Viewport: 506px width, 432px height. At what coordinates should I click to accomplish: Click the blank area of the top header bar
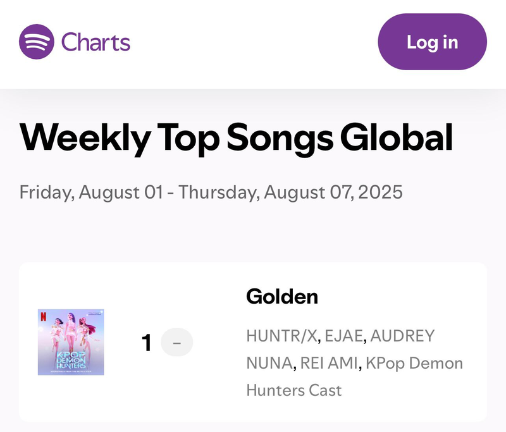[x=253, y=42]
